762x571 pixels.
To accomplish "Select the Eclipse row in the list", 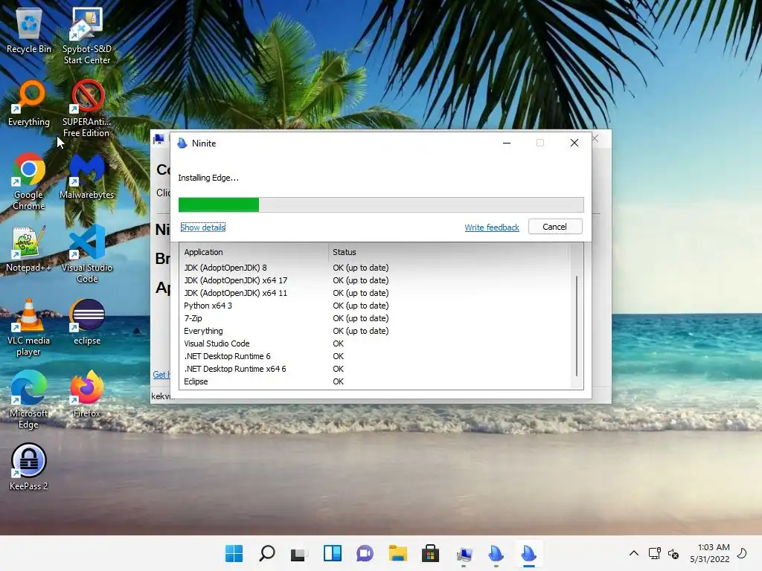I will click(374, 381).
